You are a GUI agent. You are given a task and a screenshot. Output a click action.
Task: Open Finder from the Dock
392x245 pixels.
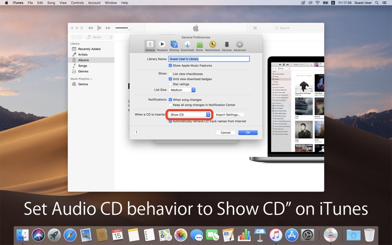(23, 235)
